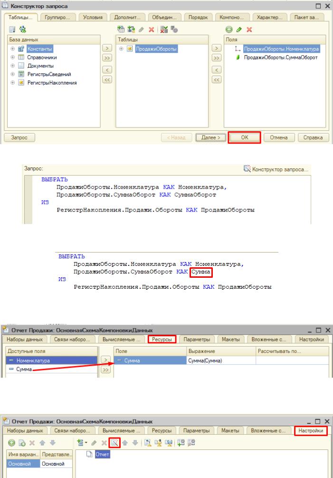Click the Сумма(Сумма) expression cell
This screenshot has width=333, height=478.
tap(221, 361)
